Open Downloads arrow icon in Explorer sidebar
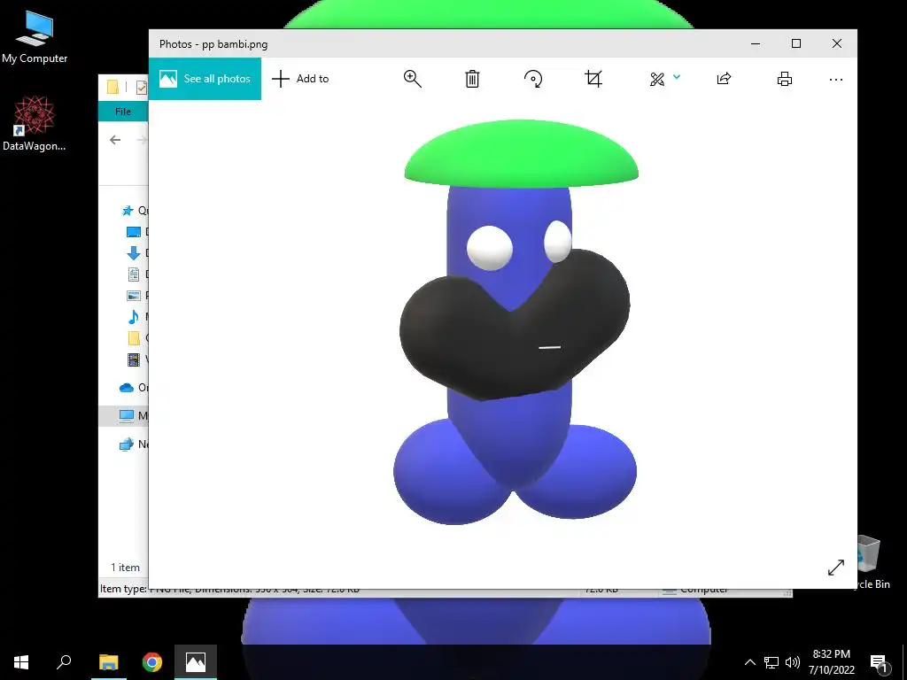The width and height of the screenshot is (907, 680). 134,252
